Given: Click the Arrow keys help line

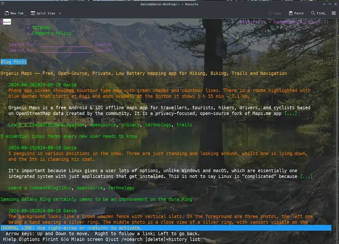Looking at the screenshot, I should click(103, 234).
